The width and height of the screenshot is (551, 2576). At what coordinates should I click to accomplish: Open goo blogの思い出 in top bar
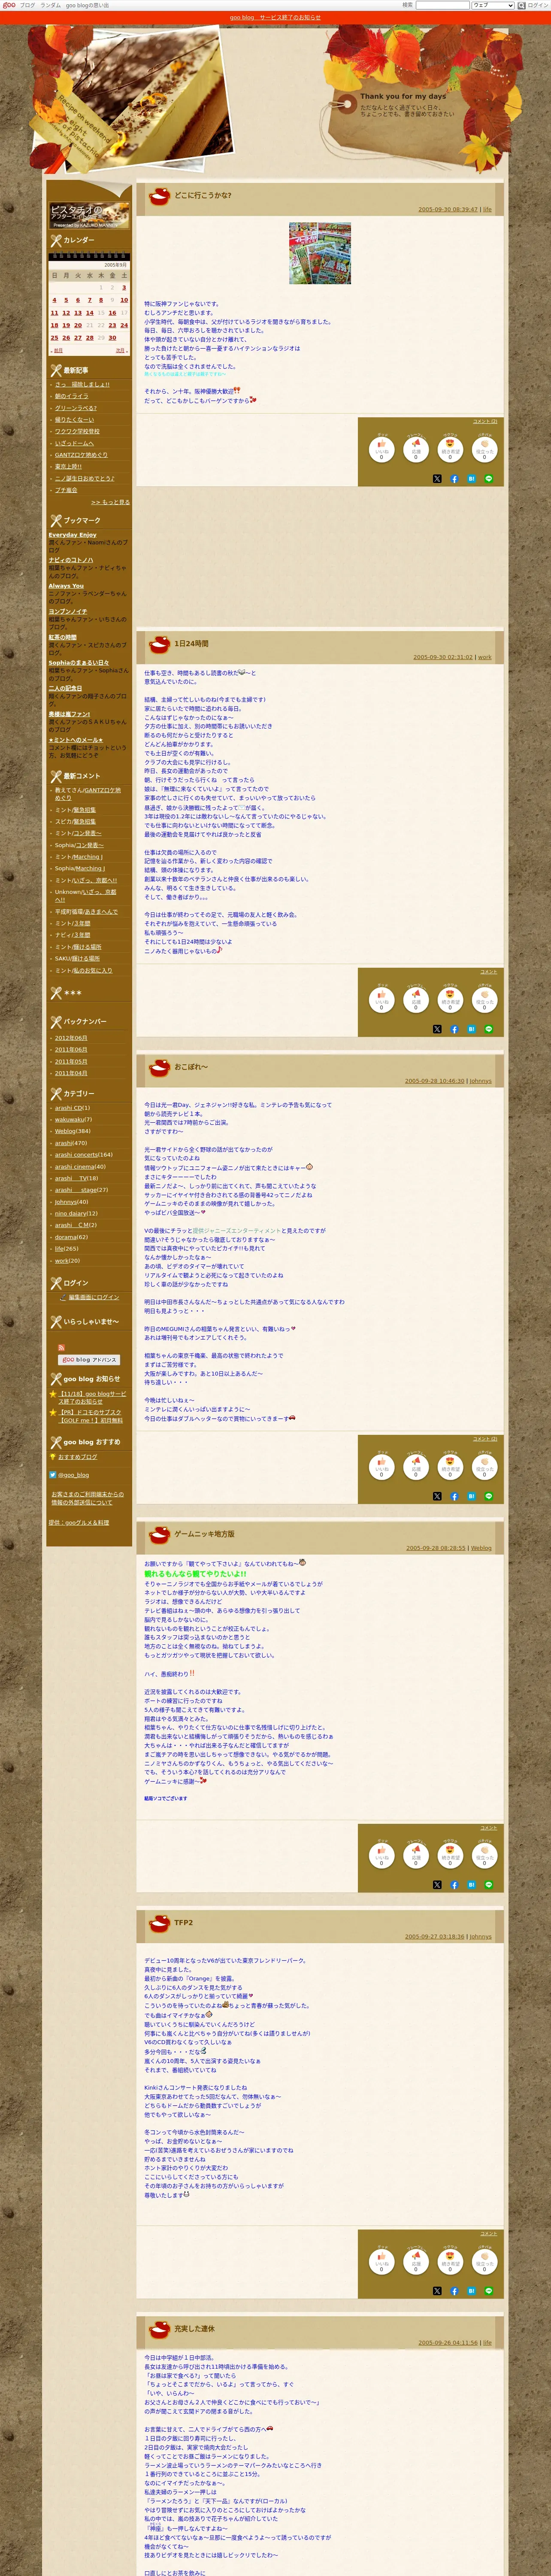coord(88,5)
